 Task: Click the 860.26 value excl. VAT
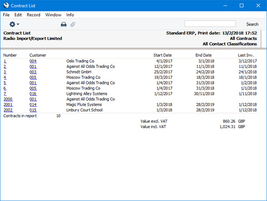[x=229, y=121]
